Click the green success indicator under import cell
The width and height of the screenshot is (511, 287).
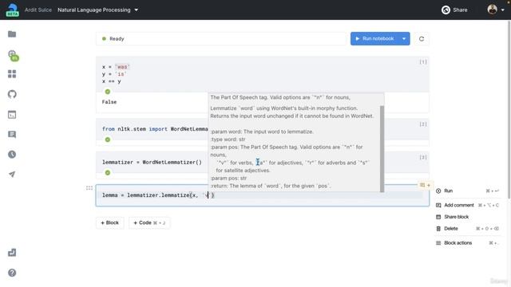108,140
